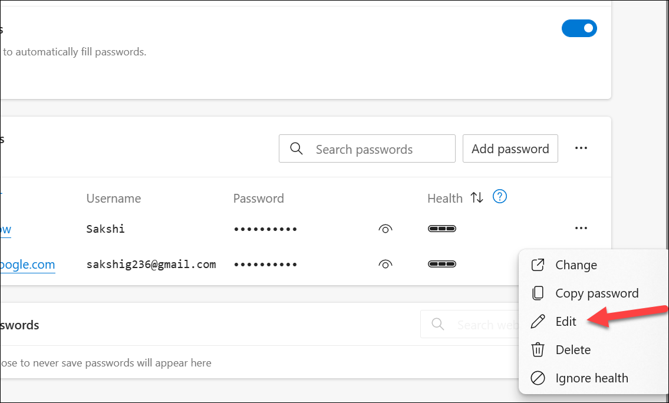Sort passwords using Health arrows icon
The image size is (669, 403).
(477, 198)
